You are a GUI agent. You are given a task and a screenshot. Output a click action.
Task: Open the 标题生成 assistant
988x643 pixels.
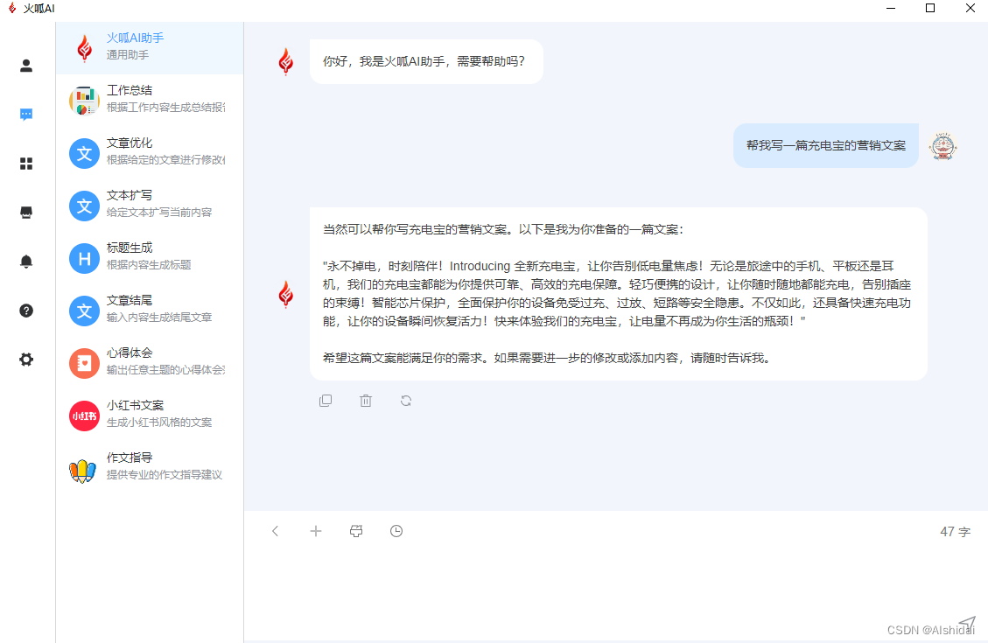point(150,258)
